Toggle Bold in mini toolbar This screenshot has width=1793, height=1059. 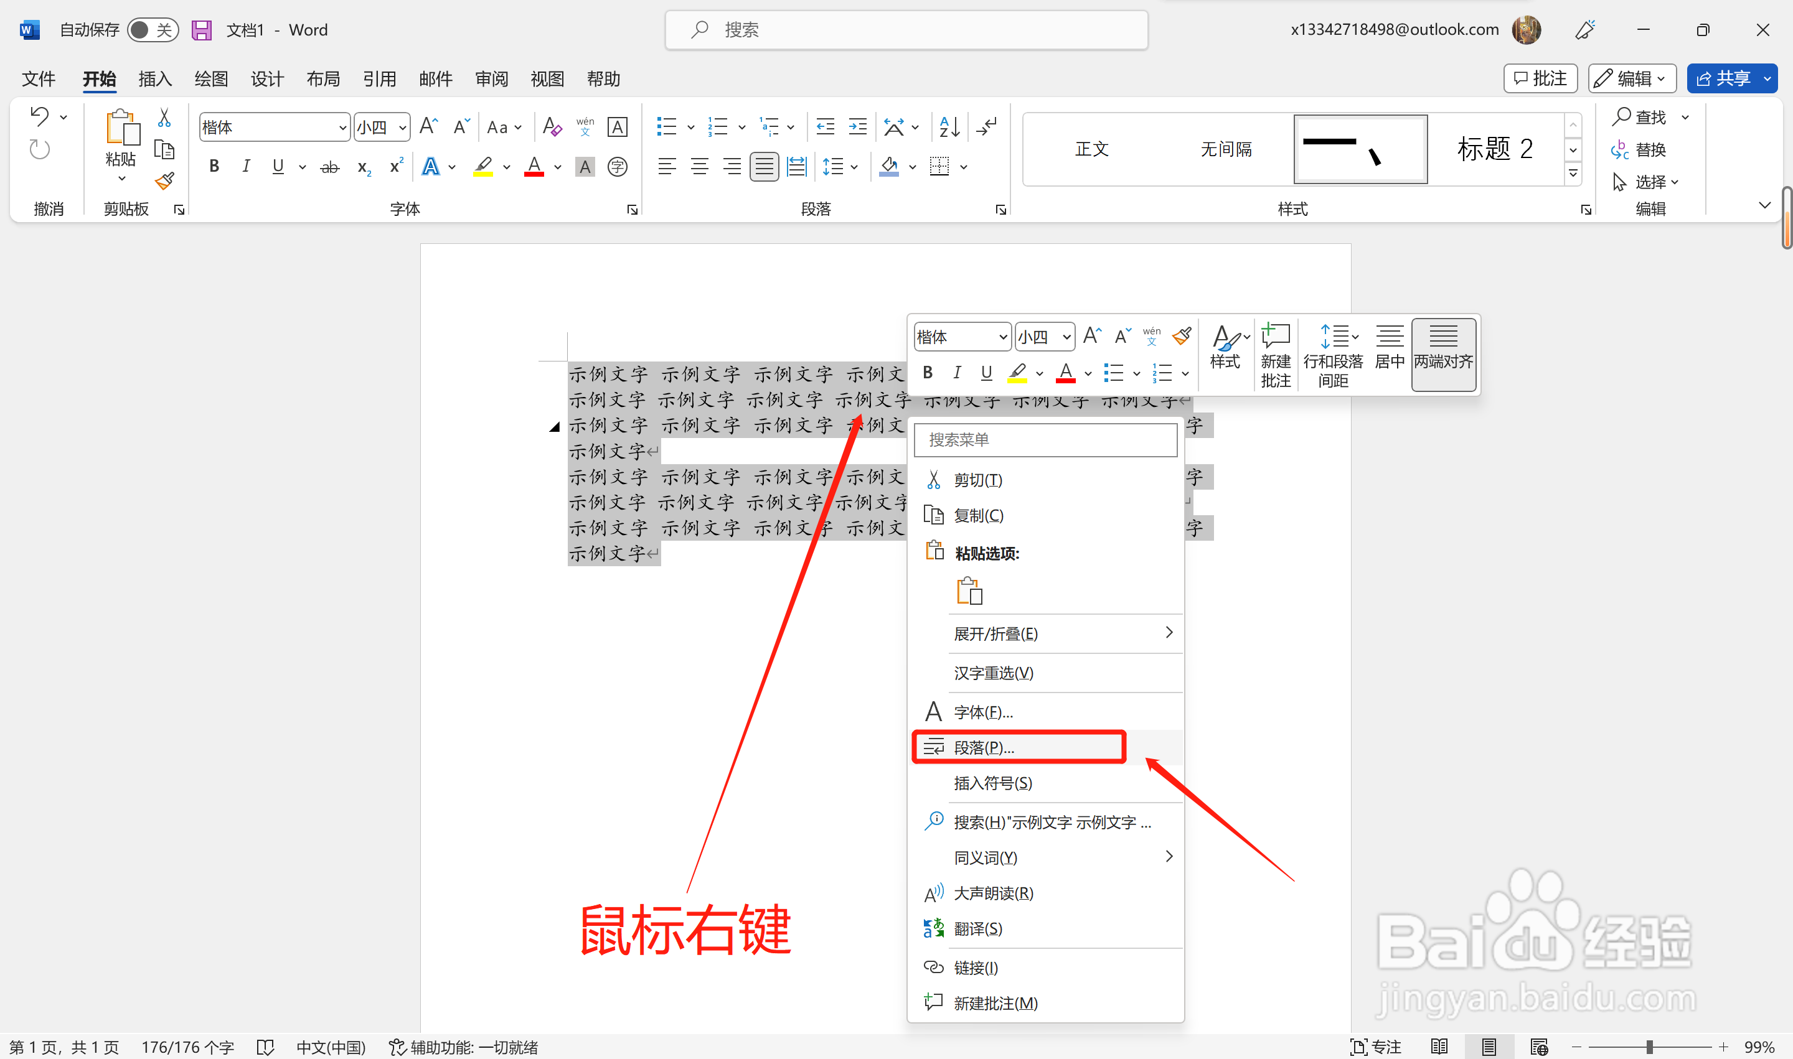click(928, 373)
